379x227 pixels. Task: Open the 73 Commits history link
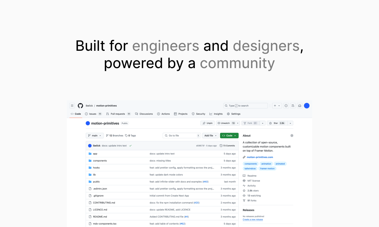tap(227, 146)
